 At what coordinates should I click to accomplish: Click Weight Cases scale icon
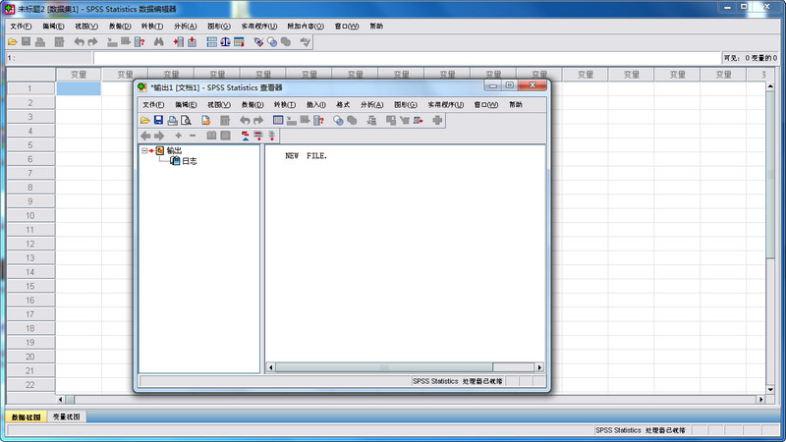pos(226,42)
